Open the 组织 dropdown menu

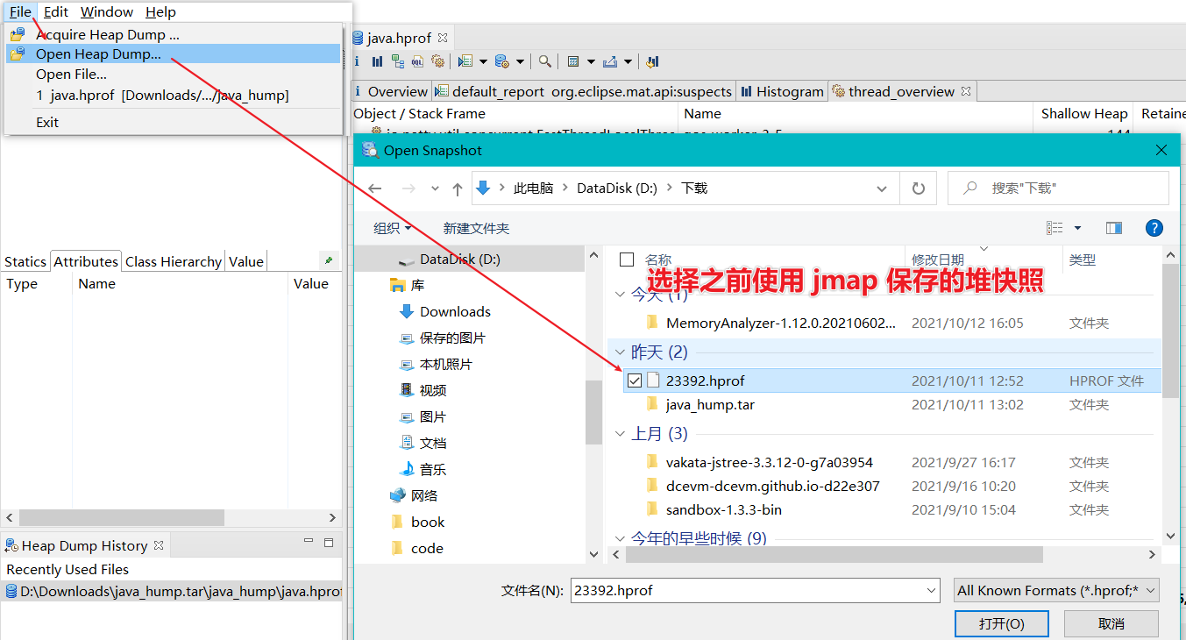(x=393, y=228)
